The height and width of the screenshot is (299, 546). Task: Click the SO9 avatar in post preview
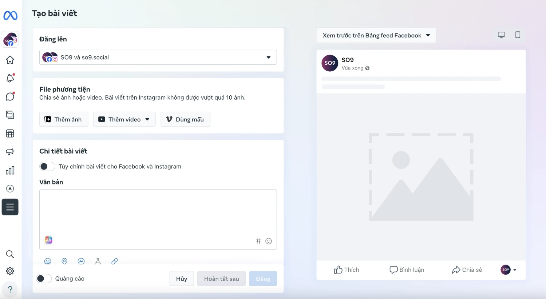coord(330,63)
